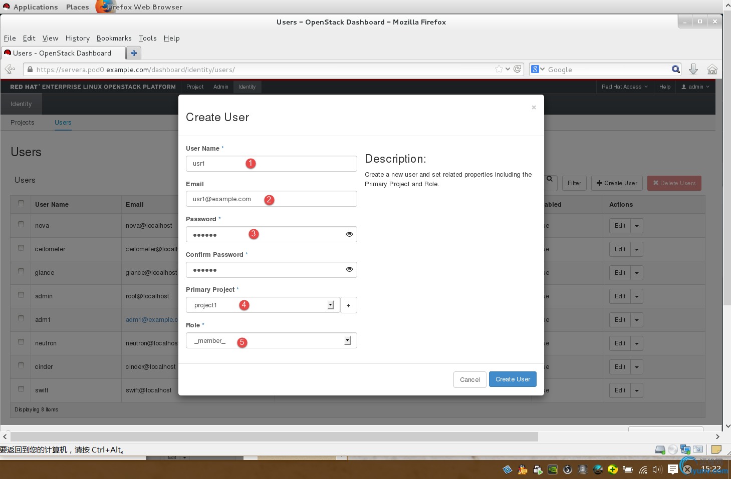Click the lock icon in URL bar
This screenshot has height=479, width=731.
tap(30, 70)
